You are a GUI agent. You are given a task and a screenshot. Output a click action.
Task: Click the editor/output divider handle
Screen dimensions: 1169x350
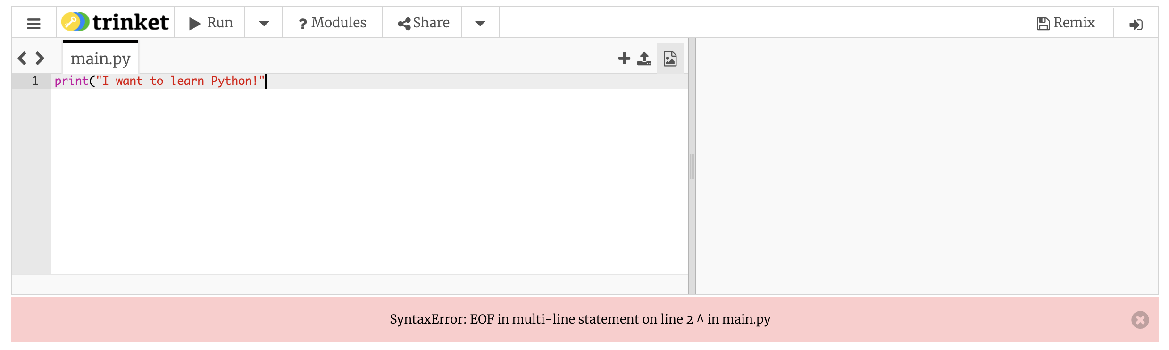tap(692, 166)
